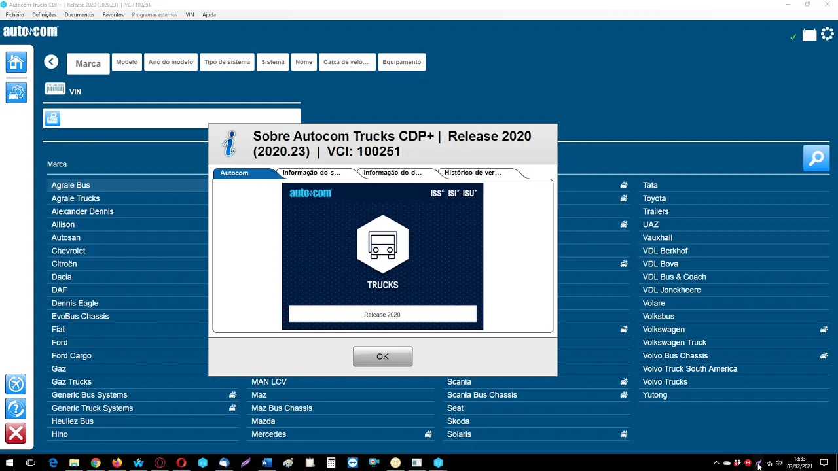Select the Tipo de sistema step
Screen dimensions: 838x471
(x=227, y=62)
